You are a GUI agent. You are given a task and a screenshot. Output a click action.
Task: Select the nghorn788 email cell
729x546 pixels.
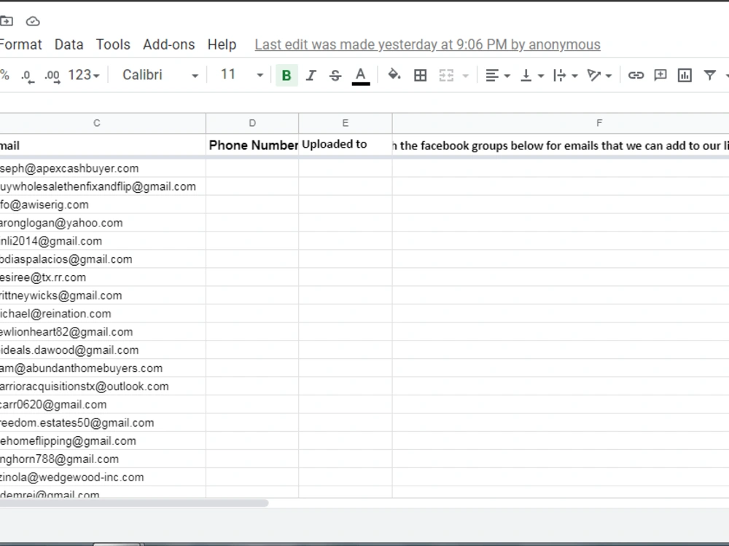coord(103,459)
